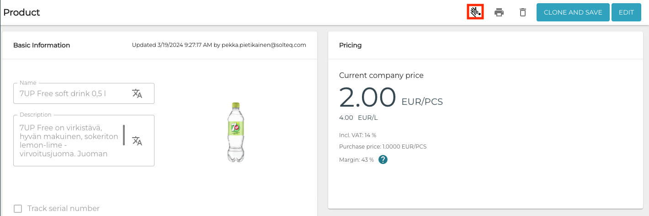649x216 pixels.
Task: Click the Basic Information section header
Action: (42, 45)
